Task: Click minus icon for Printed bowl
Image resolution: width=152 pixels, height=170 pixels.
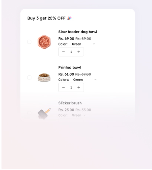Action: [63, 88]
